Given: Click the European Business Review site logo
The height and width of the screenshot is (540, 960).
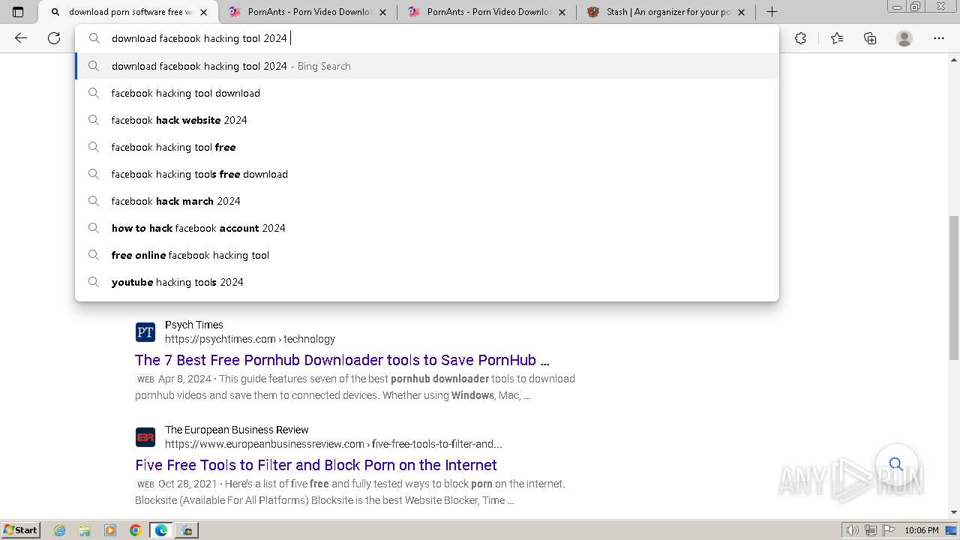Looking at the screenshot, I should (145, 436).
